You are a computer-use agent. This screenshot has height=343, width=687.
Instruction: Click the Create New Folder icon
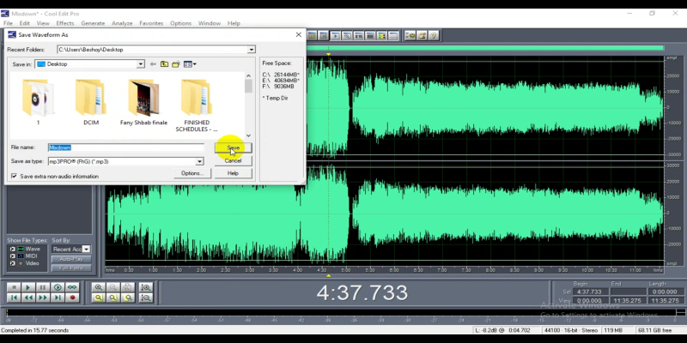coord(176,64)
